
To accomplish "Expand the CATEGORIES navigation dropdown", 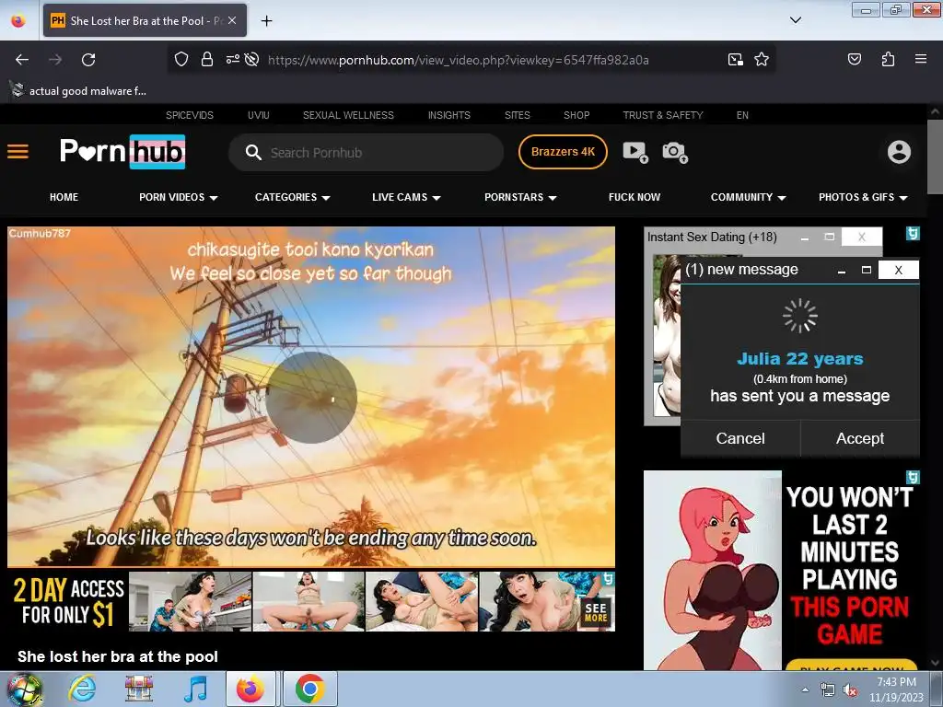I will tap(292, 197).
